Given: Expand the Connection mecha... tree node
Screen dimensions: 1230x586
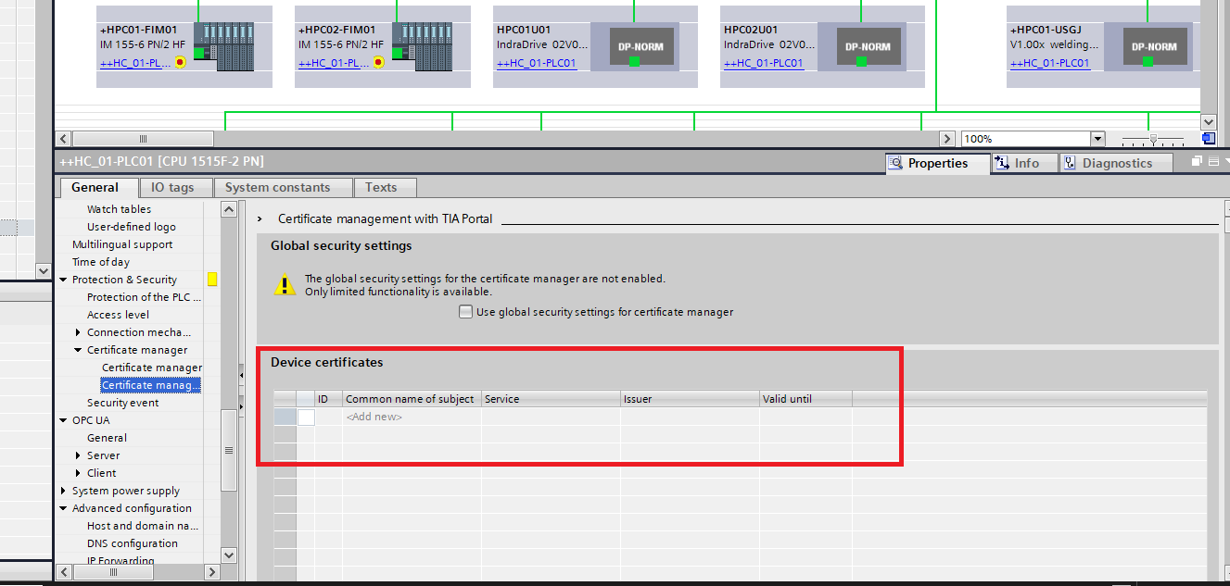Looking at the screenshot, I should tap(78, 332).
